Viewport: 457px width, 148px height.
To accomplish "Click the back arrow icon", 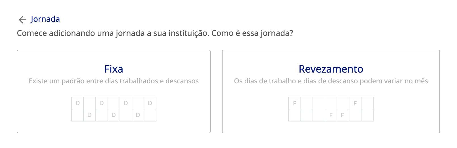I will pyautogui.click(x=22, y=19).
